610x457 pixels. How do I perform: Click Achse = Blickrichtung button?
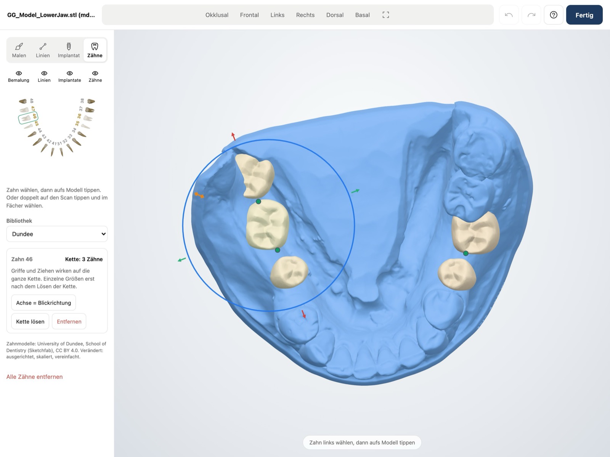(43, 303)
